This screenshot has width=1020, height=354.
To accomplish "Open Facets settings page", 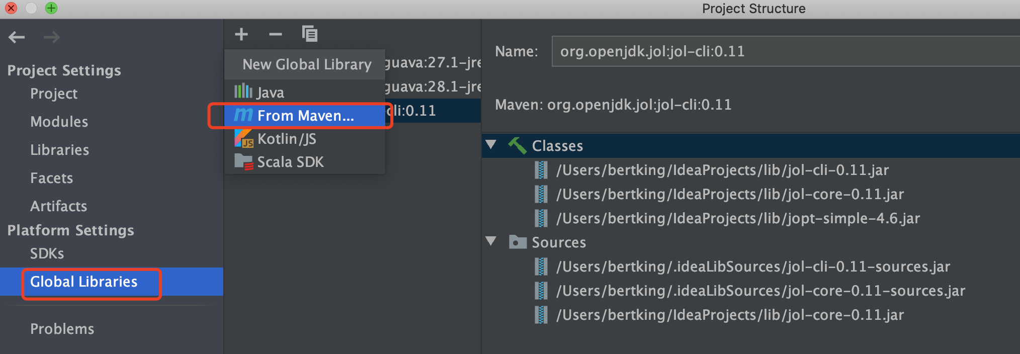I will [x=51, y=178].
